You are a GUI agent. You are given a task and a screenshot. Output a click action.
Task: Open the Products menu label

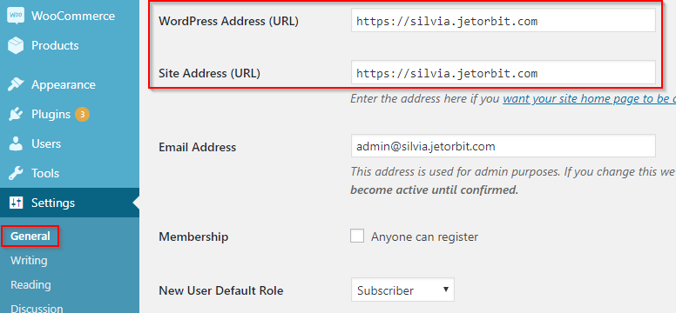click(55, 45)
